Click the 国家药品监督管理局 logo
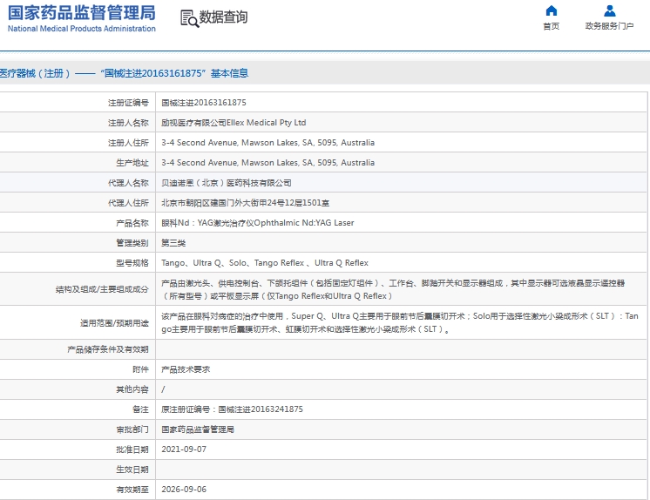This screenshot has height=500, width=650. [82, 13]
